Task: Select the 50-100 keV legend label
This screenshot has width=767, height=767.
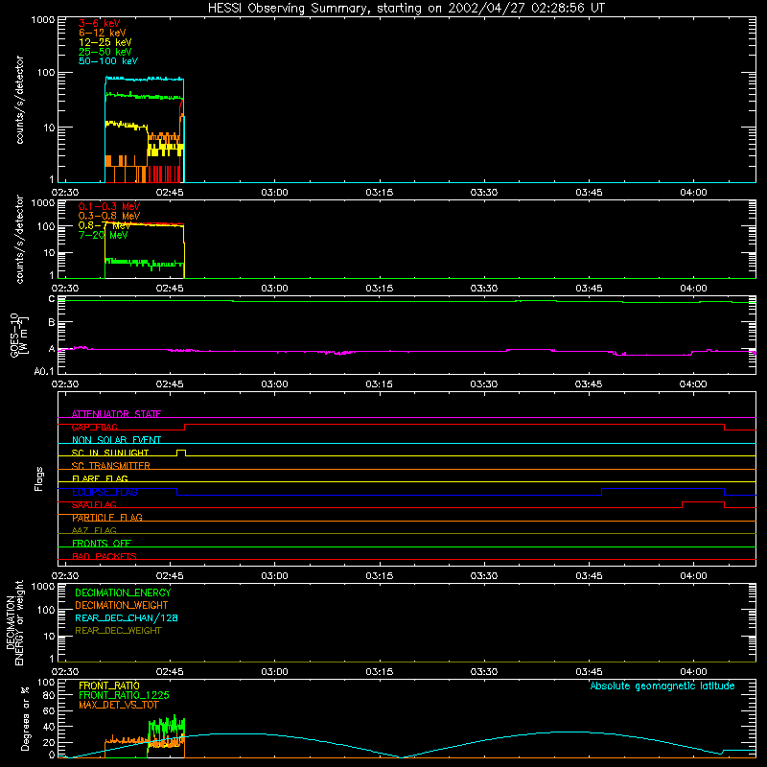Action: click(107, 61)
